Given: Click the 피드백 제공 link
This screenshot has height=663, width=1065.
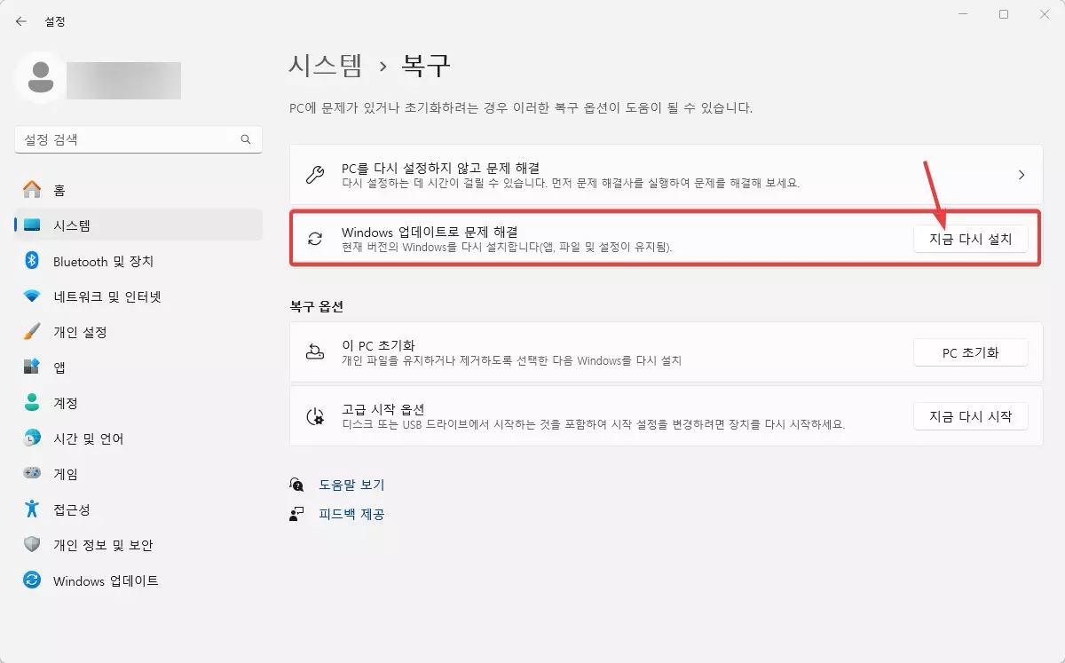Looking at the screenshot, I should point(350,514).
